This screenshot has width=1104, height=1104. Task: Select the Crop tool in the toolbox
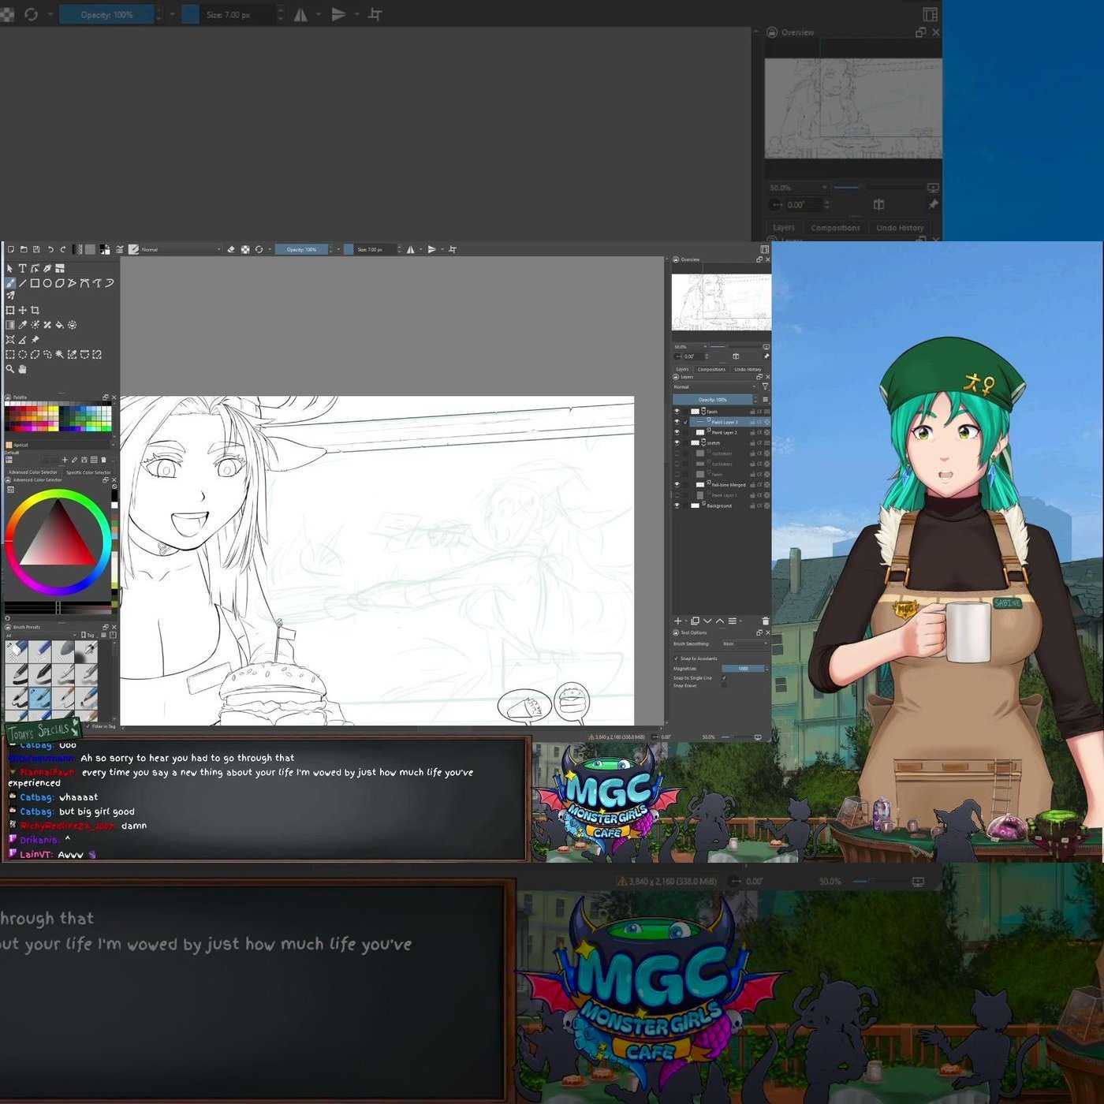[35, 310]
